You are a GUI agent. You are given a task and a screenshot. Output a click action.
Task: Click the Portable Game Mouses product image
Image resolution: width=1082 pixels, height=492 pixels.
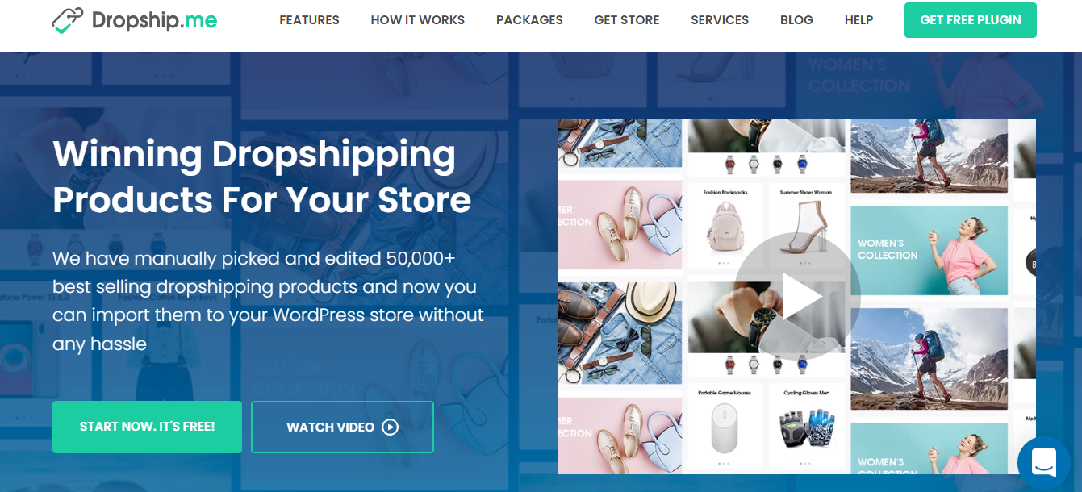725,427
